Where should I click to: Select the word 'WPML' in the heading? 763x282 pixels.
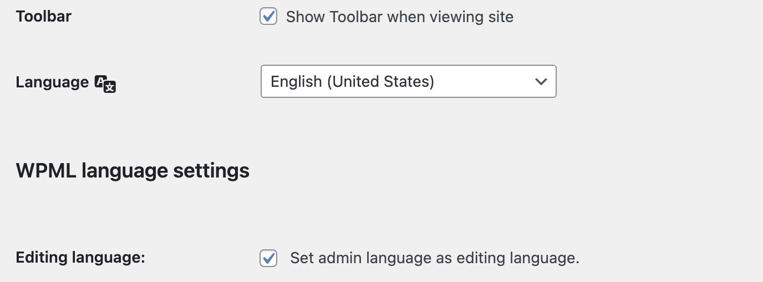coord(46,170)
